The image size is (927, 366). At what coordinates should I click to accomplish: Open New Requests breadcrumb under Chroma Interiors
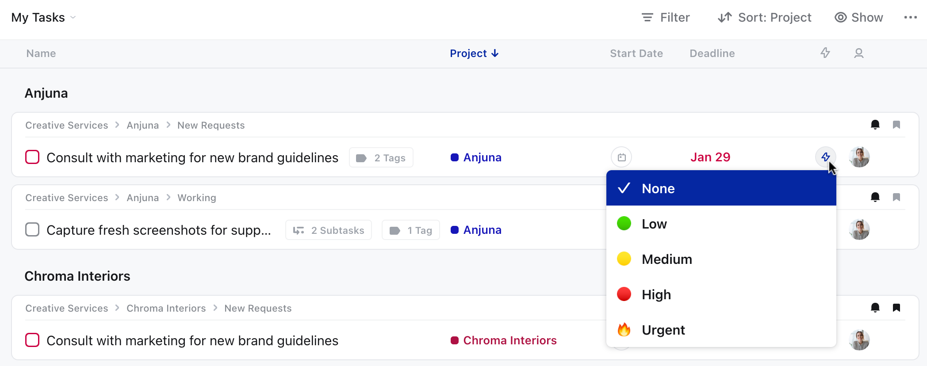[258, 309]
